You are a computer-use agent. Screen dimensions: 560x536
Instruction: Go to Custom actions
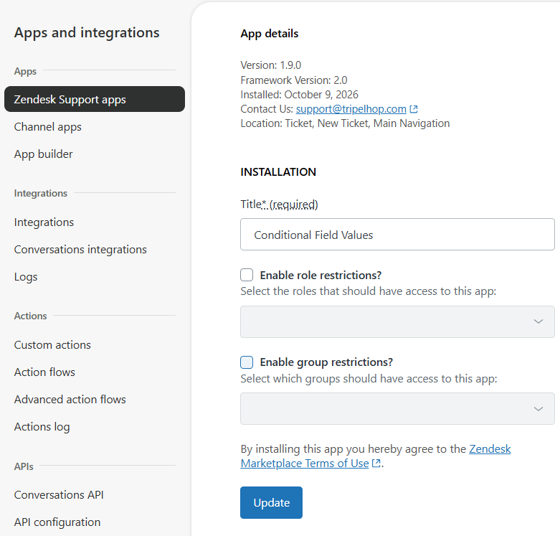(52, 345)
